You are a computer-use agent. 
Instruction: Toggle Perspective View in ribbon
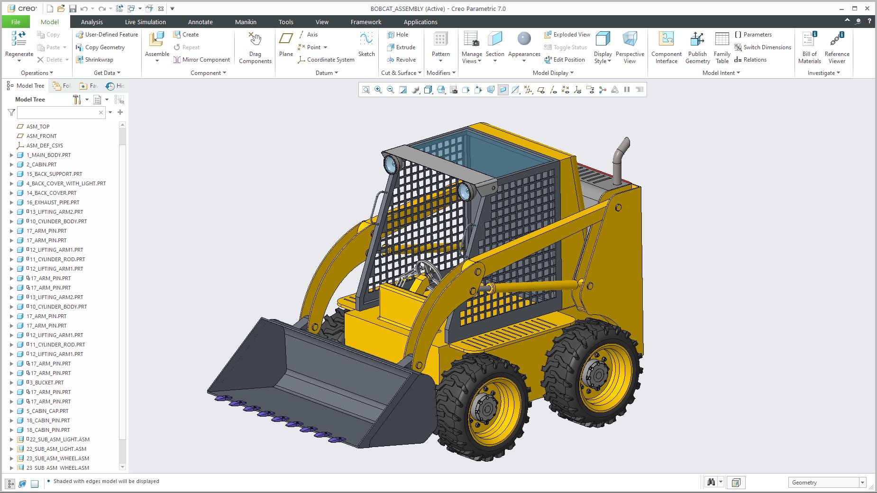pos(630,47)
